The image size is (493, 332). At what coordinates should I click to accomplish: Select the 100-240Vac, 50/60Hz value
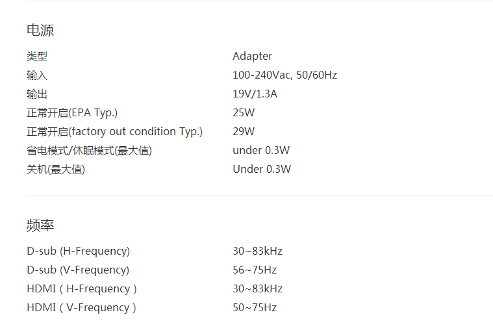click(x=284, y=75)
